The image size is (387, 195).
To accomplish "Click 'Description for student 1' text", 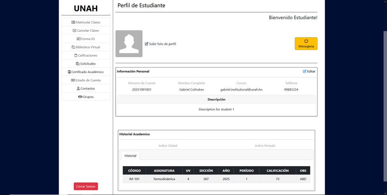I will point(216,109).
